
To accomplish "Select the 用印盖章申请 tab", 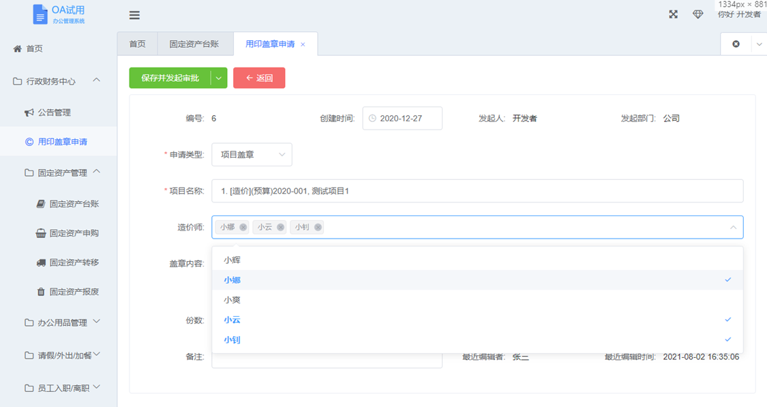I will 270,44.
